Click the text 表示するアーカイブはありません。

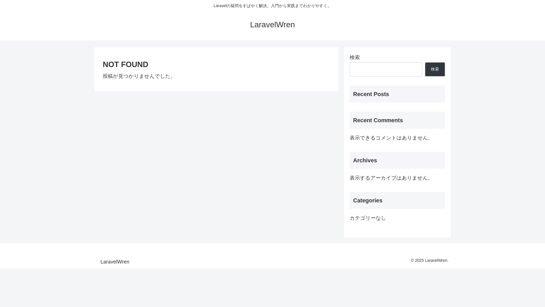(x=391, y=178)
